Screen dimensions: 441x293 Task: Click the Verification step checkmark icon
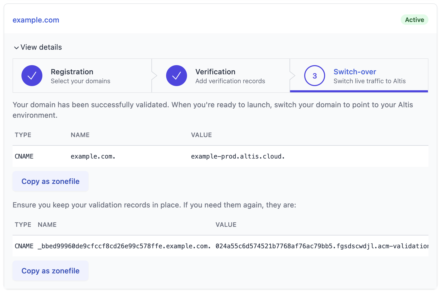(177, 76)
